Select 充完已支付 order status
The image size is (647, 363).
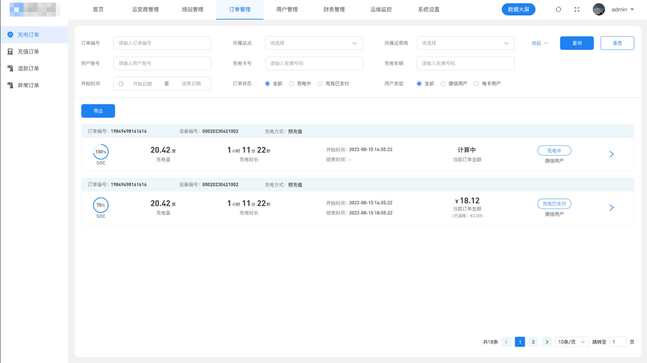click(x=320, y=84)
